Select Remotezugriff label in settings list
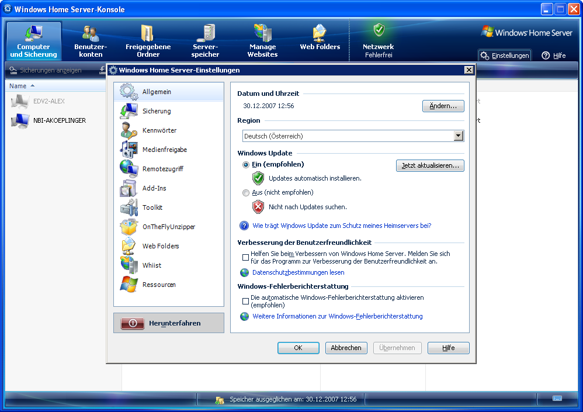The height and width of the screenshot is (412, 583). (x=163, y=169)
